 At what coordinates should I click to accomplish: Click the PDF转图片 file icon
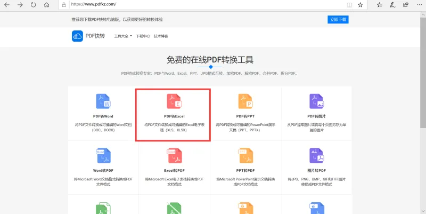coord(316,101)
